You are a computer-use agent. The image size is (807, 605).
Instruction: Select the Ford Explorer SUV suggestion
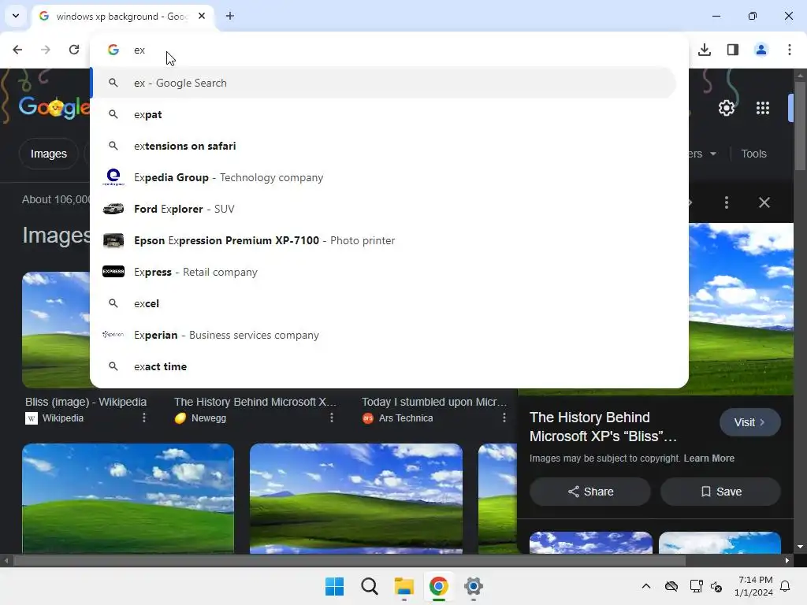point(384,209)
